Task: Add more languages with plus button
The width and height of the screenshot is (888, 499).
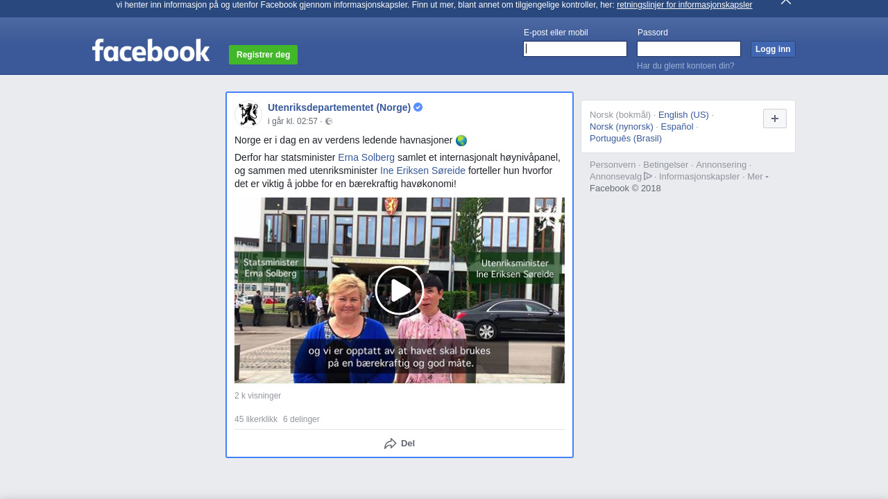Action: click(775, 119)
